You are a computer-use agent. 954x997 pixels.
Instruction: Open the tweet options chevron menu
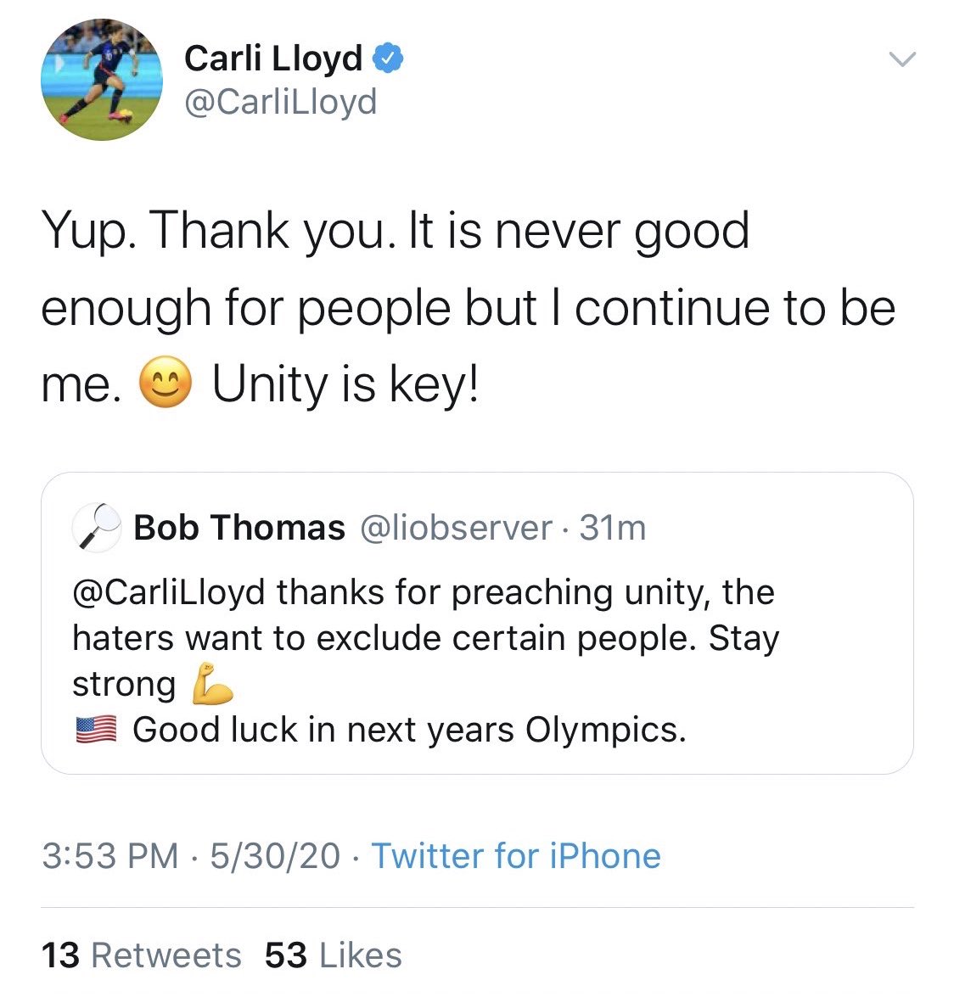[901, 59]
